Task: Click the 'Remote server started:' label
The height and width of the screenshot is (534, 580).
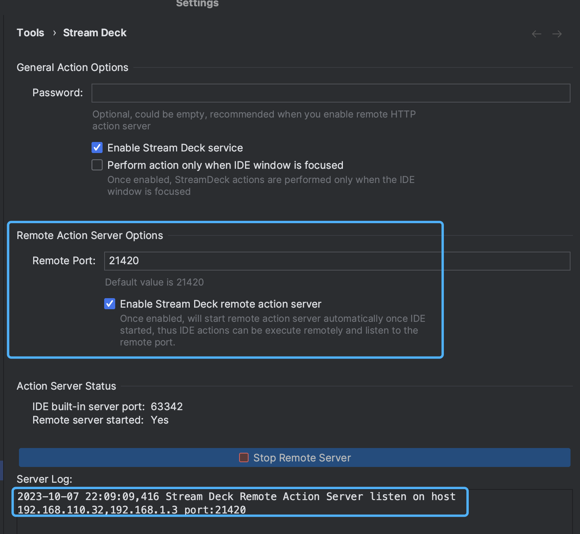Action: [x=88, y=420]
